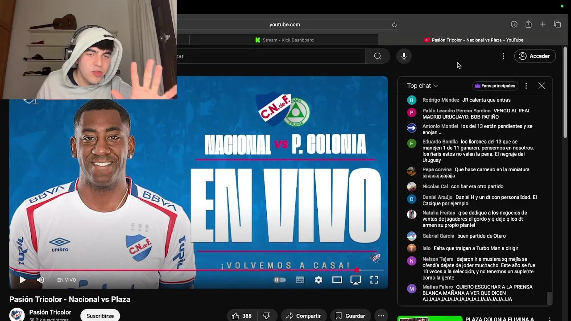Click the live chat scrollbar
This screenshot has width=571, height=321.
[550, 298]
